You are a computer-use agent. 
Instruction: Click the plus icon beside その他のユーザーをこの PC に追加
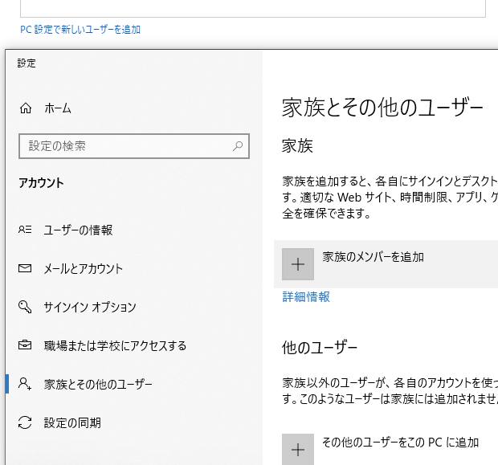click(298, 449)
